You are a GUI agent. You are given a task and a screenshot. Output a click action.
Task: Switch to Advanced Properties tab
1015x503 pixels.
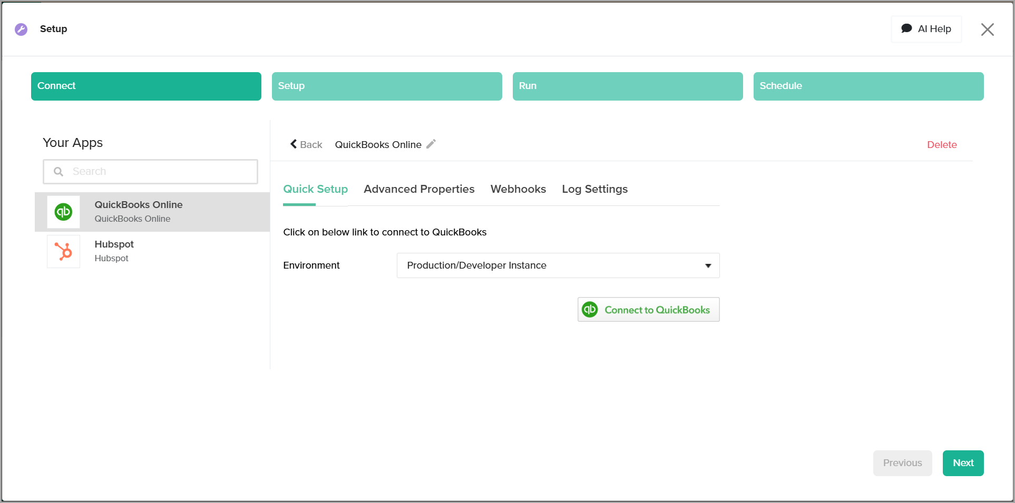[418, 189]
